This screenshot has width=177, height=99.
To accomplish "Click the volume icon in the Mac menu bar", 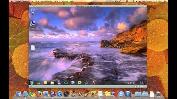I will click(137, 1).
